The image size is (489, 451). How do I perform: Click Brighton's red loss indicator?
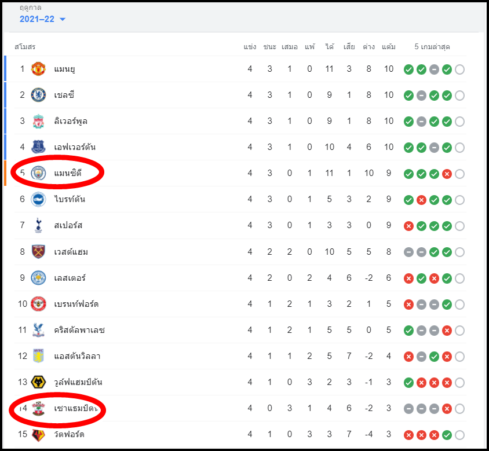pyautogui.click(x=421, y=200)
